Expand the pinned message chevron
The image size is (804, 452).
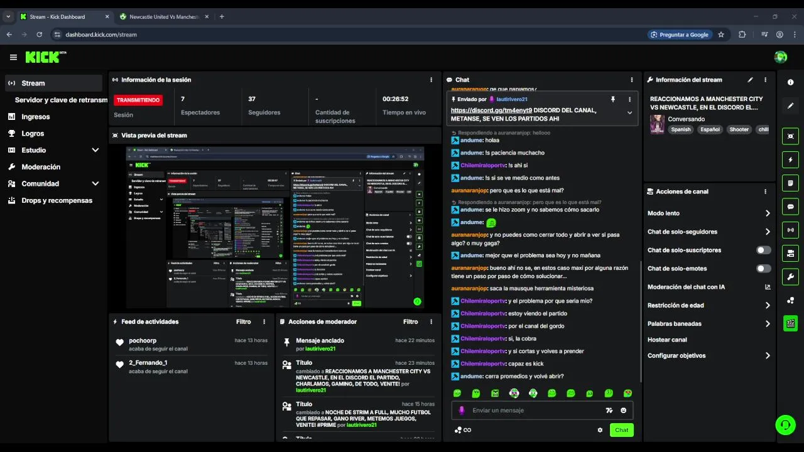coord(629,113)
